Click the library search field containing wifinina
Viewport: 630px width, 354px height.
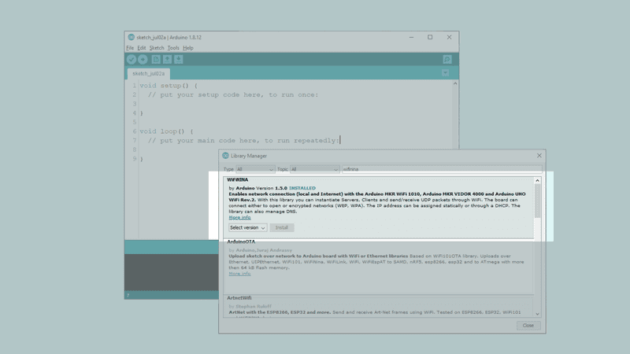pyautogui.click(x=442, y=169)
